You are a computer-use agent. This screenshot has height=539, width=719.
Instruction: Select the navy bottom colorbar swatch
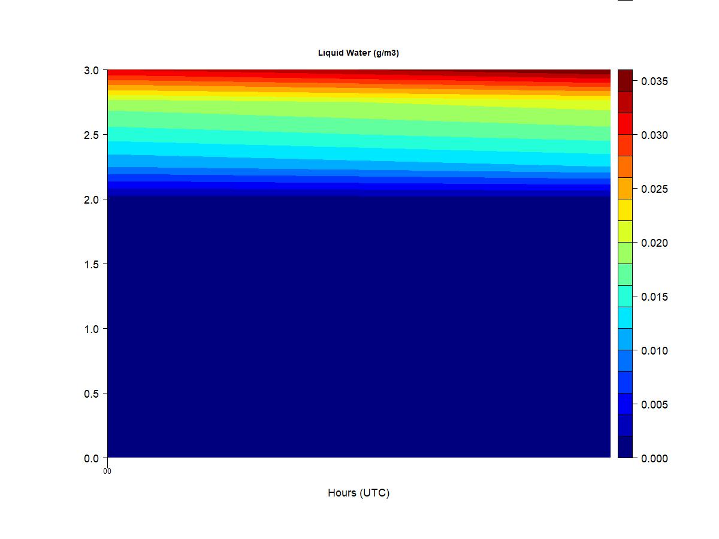click(x=625, y=447)
